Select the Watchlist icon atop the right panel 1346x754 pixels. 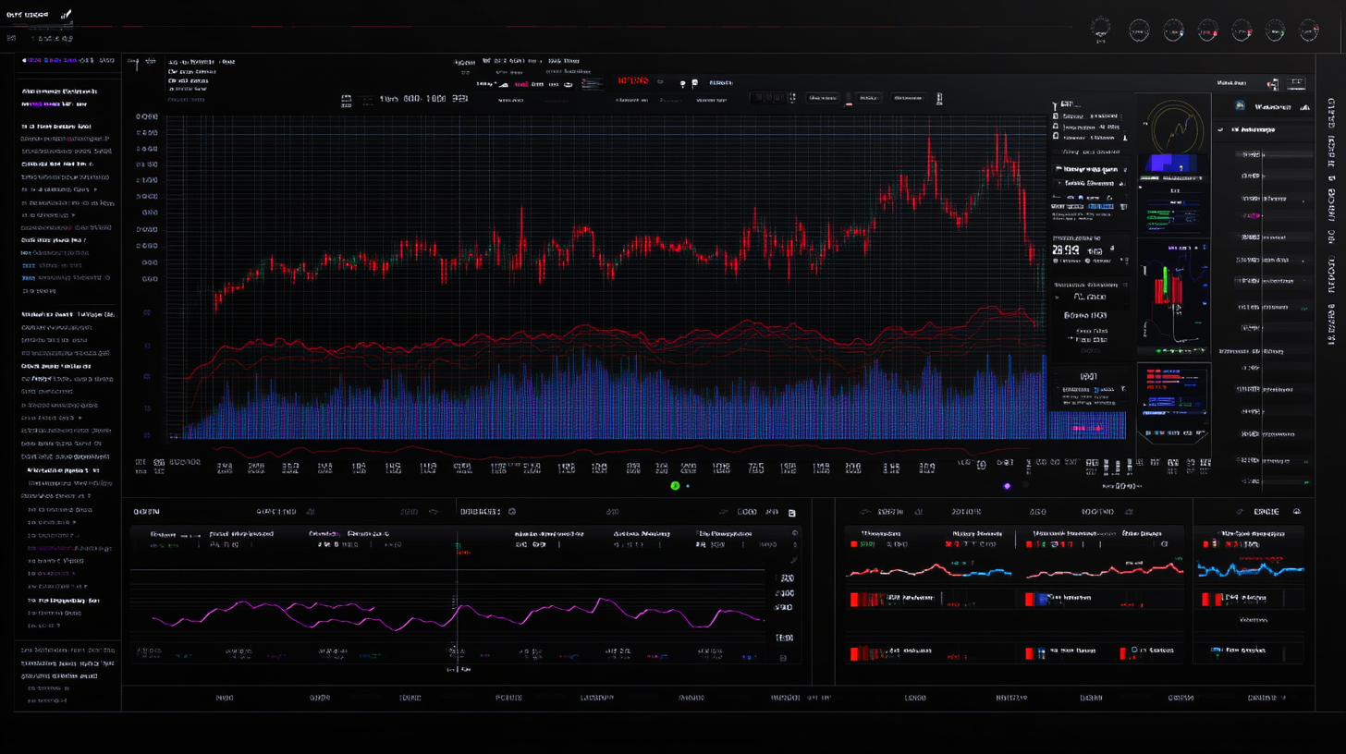coord(1240,105)
